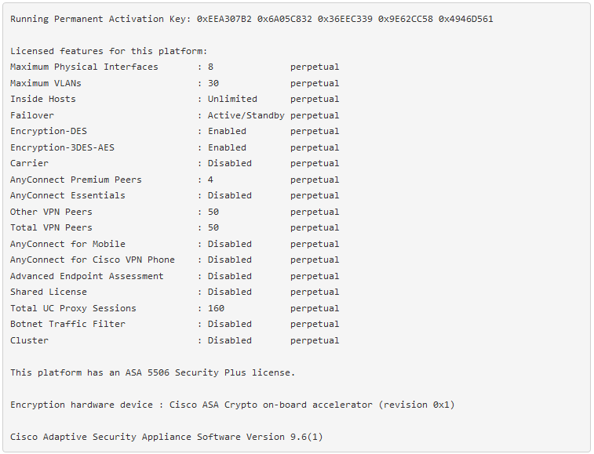
Task: Click the Maximum Physical Interfaces row
Action: click(x=175, y=67)
